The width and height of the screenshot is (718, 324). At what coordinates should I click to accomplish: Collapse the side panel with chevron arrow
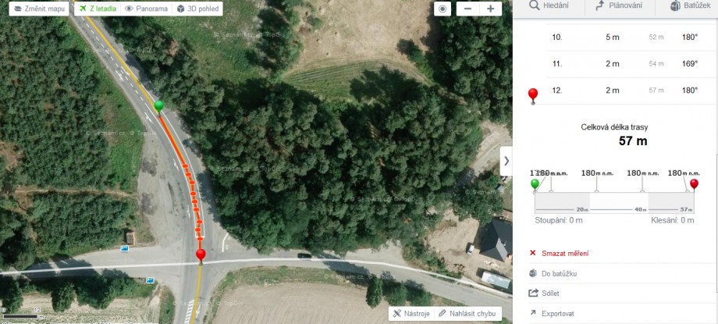click(506, 161)
